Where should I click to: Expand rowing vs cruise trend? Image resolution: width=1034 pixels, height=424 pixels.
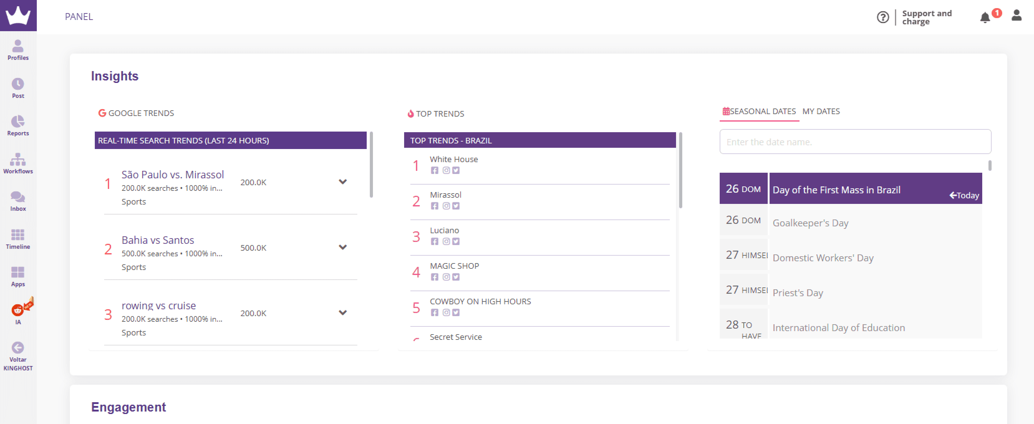[342, 312]
